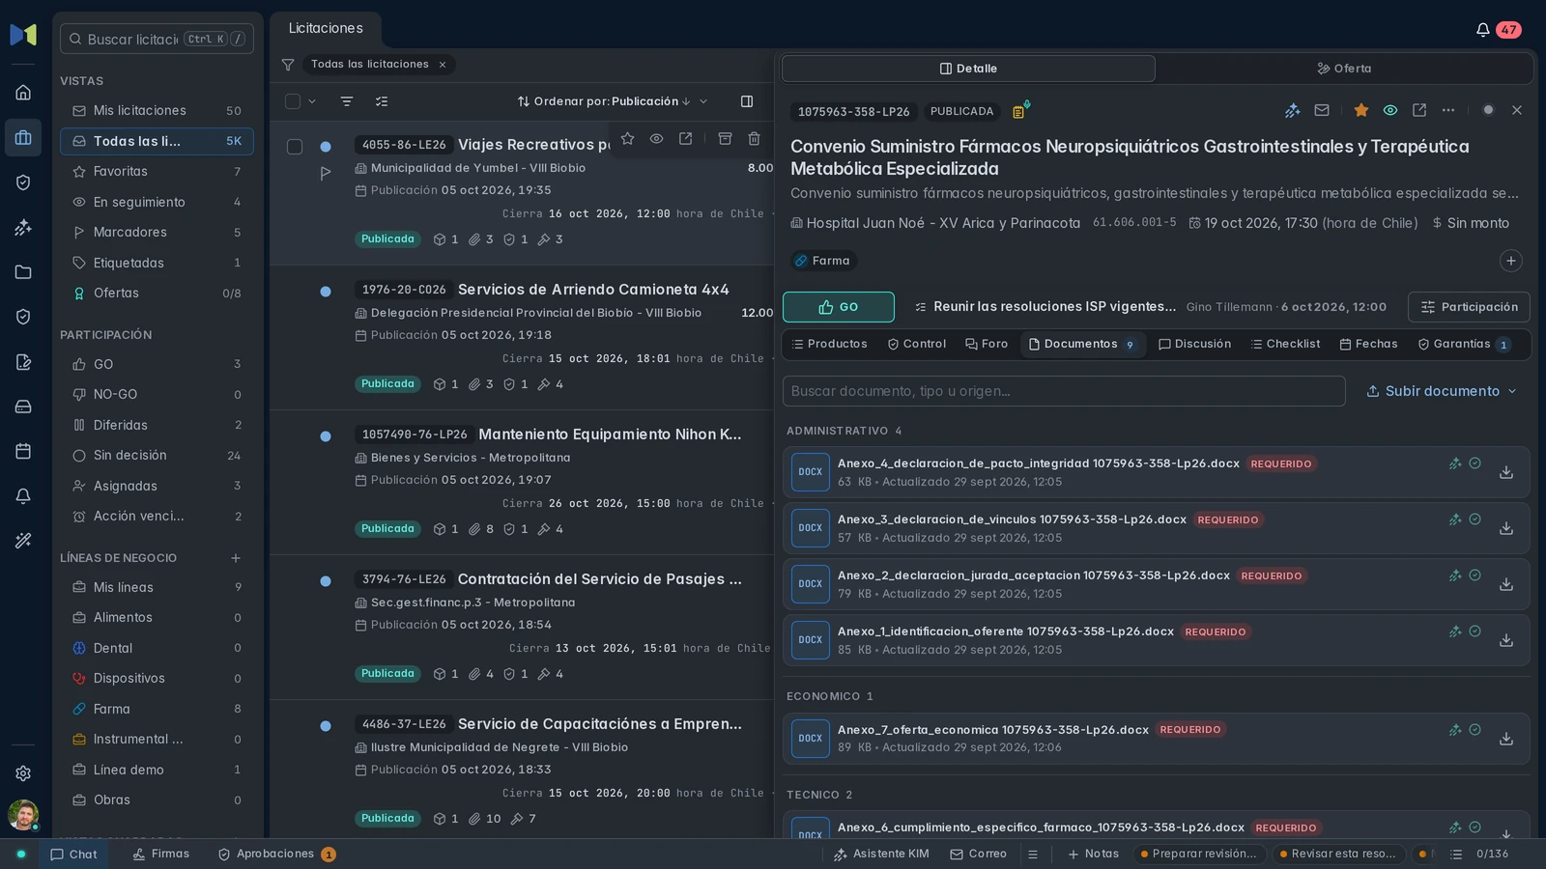Click the filter funnel icon
The width and height of the screenshot is (1546, 869).
[288, 65]
